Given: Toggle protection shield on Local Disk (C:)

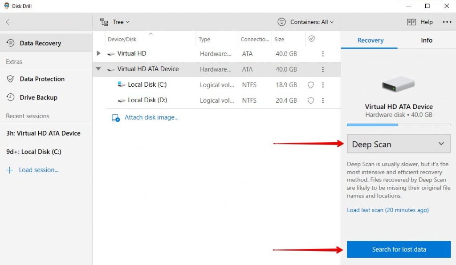Looking at the screenshot, I should click(310, 84).
